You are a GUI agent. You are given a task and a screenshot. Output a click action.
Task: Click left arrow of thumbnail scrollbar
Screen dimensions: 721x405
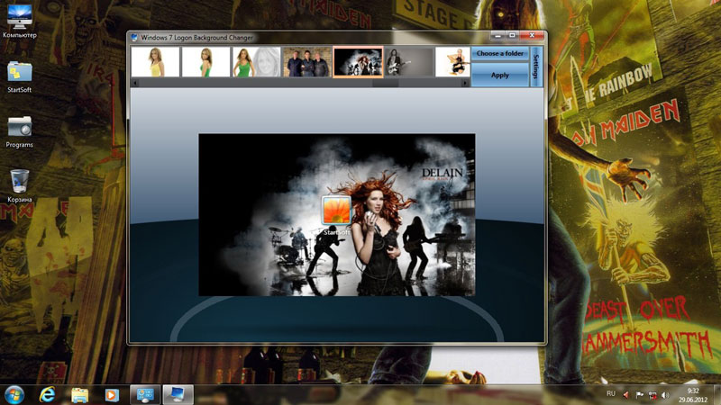pos(135,83)
